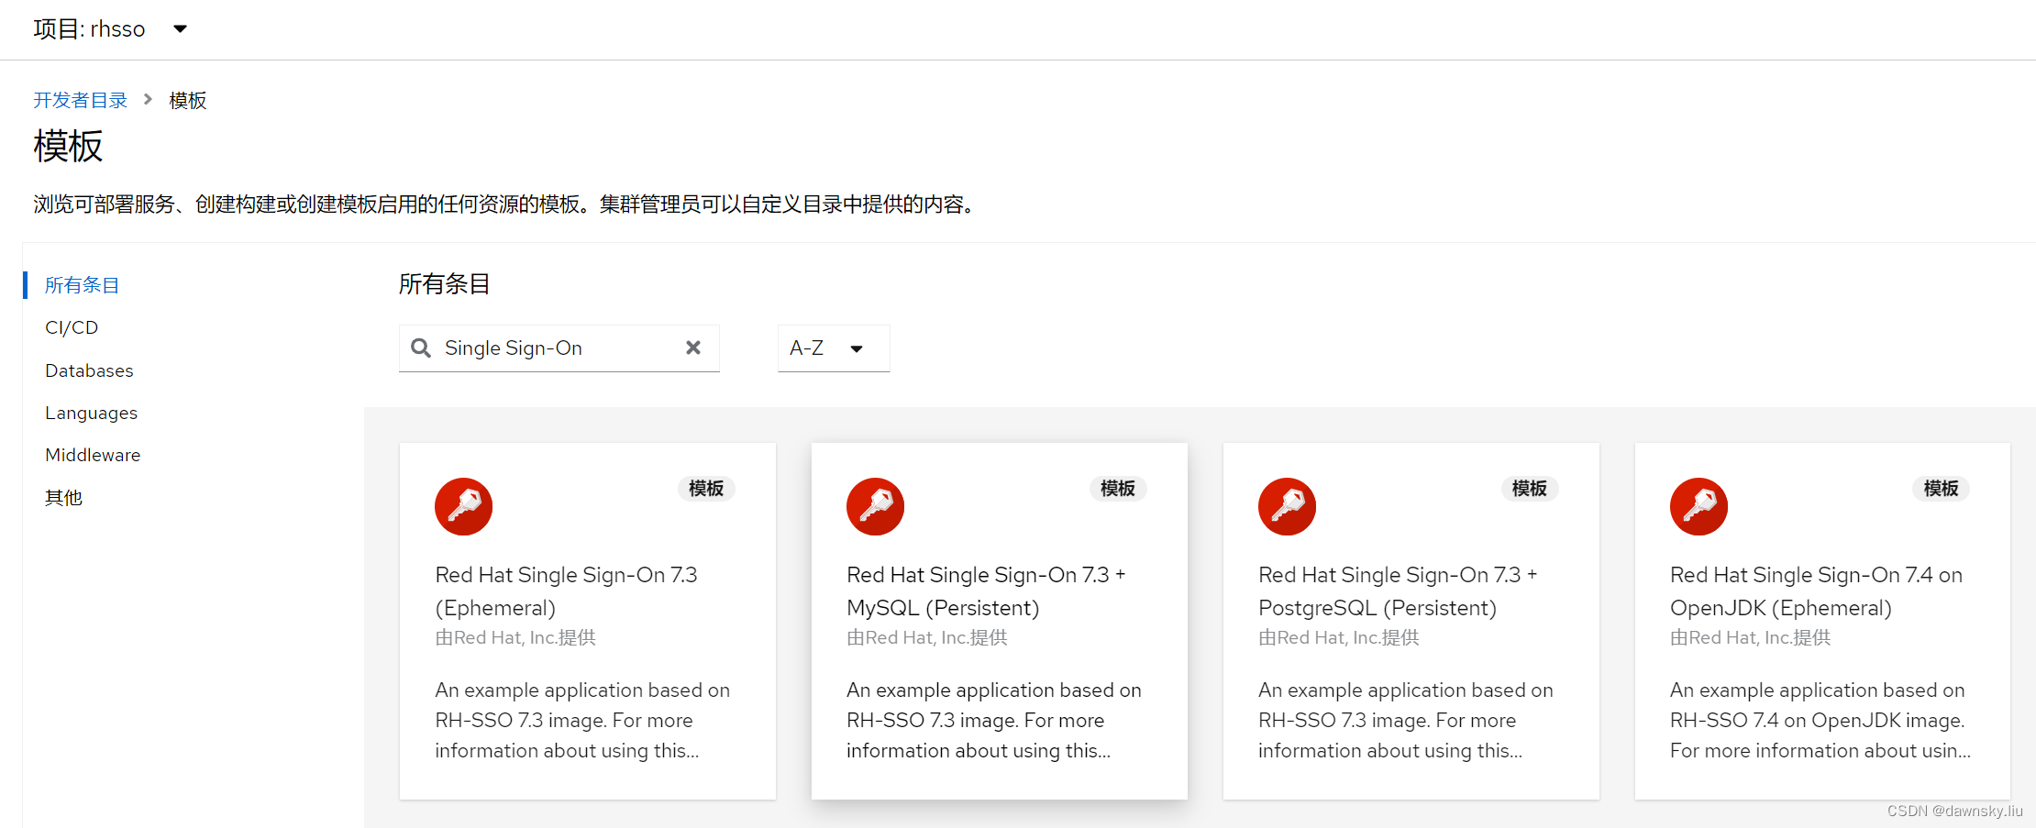Click description text of the MySQL card
2036x828 pixels.
click(994, 721)
